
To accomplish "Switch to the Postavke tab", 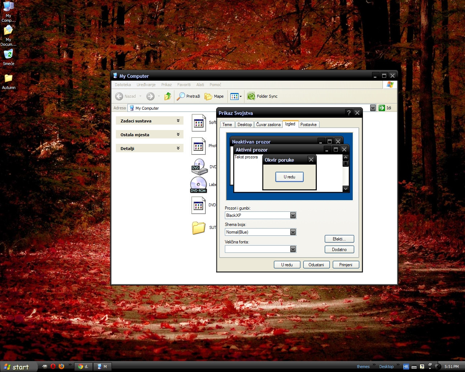I will pyautogui.click(x=308, y=125).
